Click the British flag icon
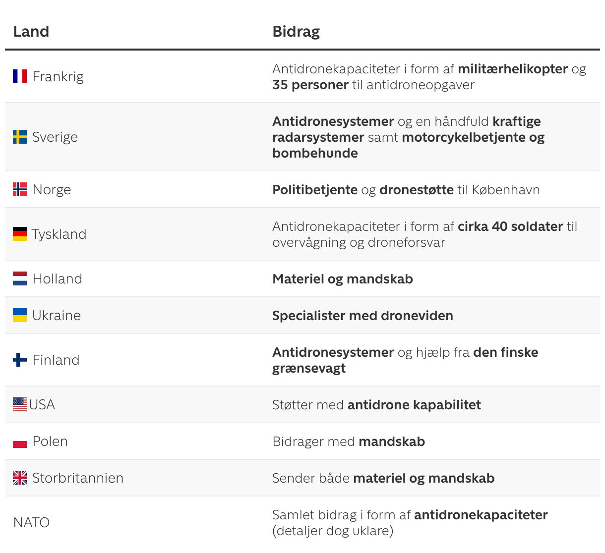The image size is (605, 553). [20, 478]
